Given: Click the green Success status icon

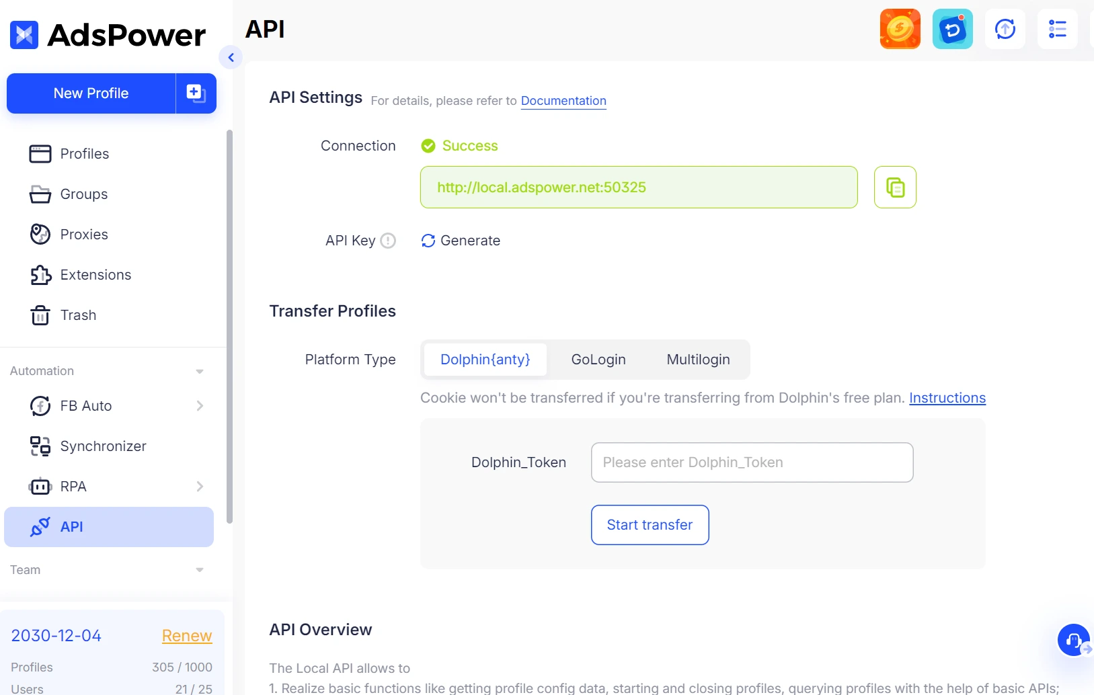Looking at the screenshot, I should tap(428, 146).
